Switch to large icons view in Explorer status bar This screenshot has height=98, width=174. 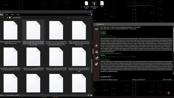tap(91, 95)
